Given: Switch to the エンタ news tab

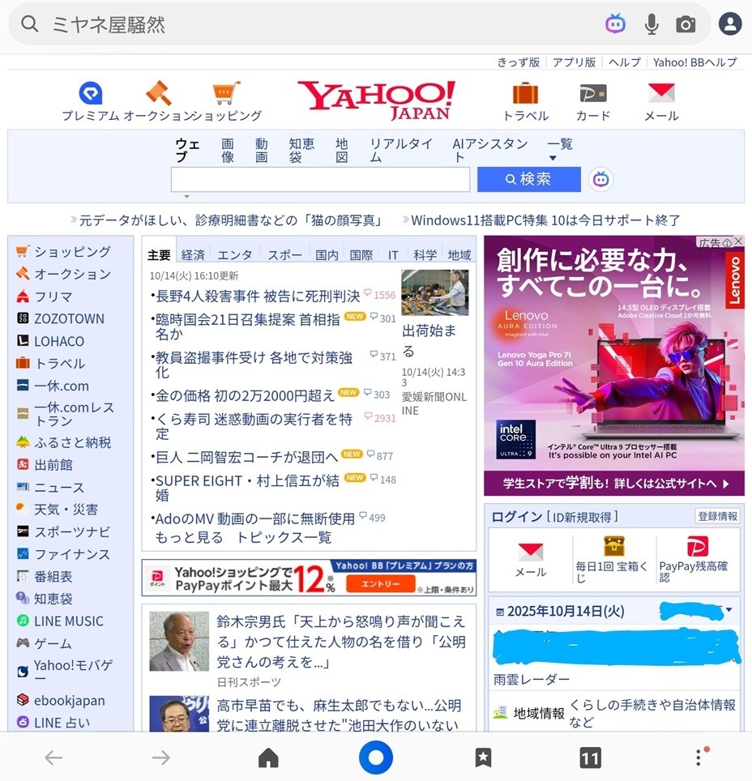Looking at the screenshot, I should pos(235,255).
